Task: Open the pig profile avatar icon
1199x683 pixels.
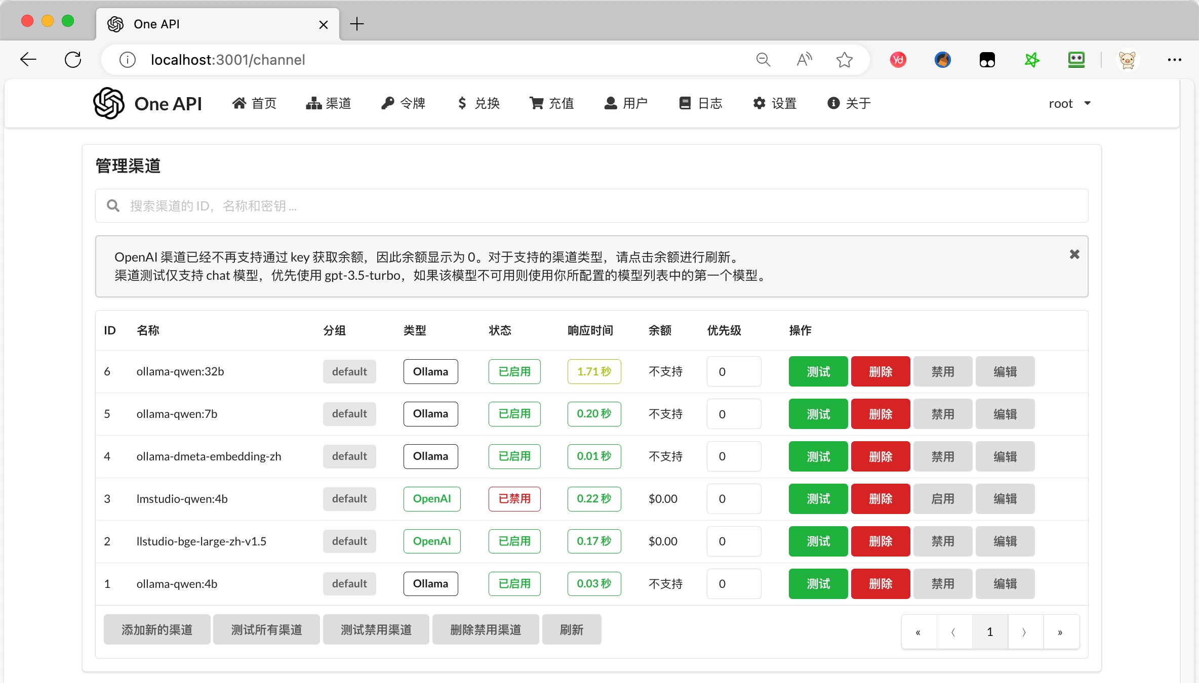Action: [x=1127, y=60]
